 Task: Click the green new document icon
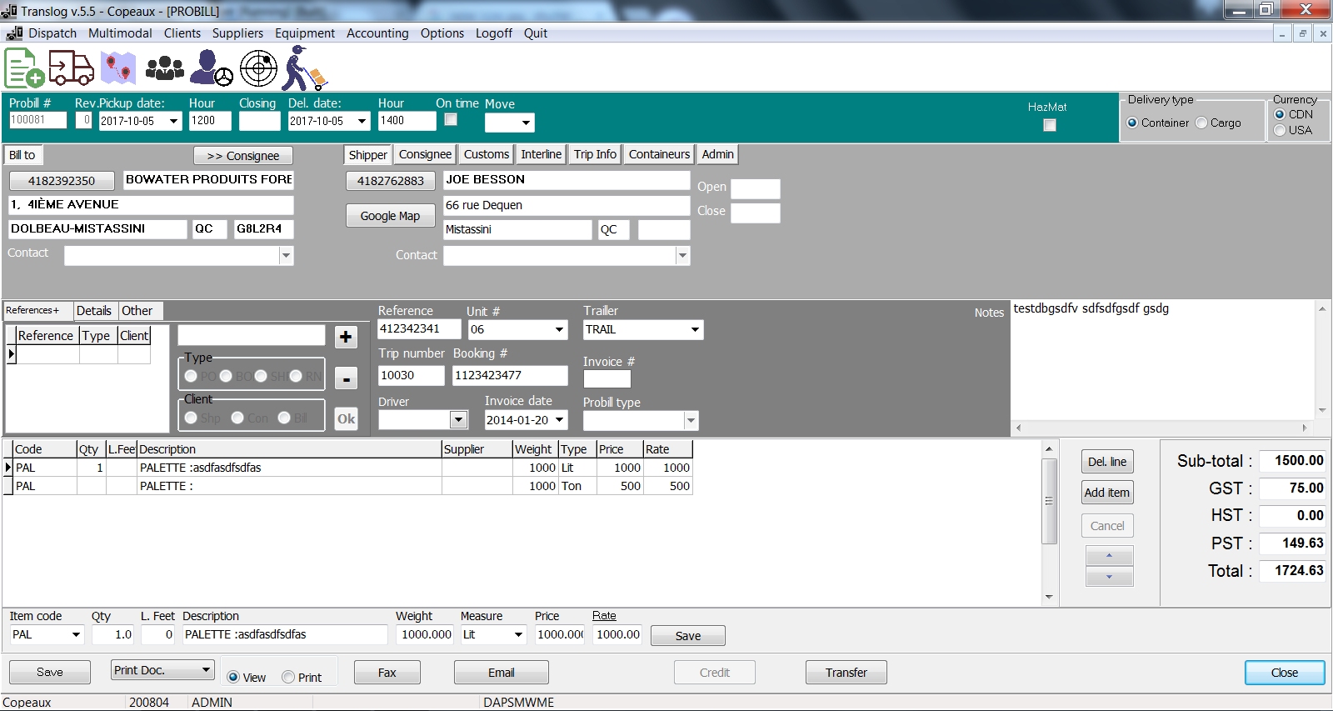pyautogui.click(x=24, y=68)
